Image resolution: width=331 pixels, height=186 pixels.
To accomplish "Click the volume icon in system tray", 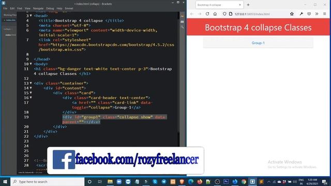I will (295, 181).
